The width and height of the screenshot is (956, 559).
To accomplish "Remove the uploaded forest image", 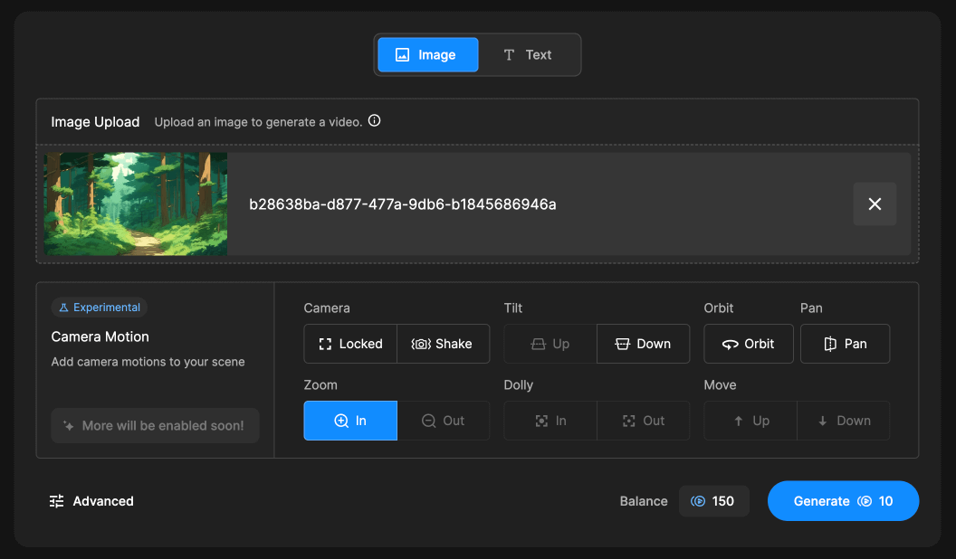I will [875, 204].
